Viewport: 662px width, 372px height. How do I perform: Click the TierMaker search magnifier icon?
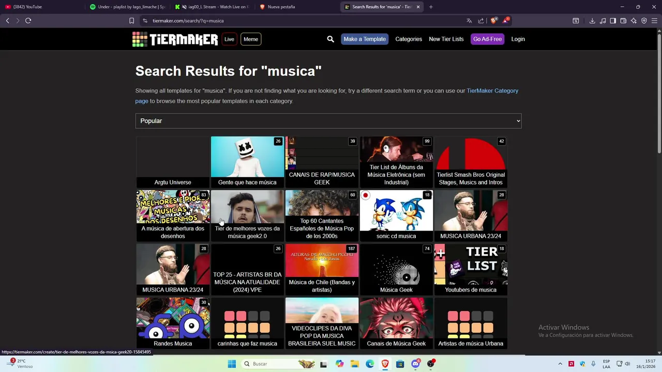[x=330, y=39]
